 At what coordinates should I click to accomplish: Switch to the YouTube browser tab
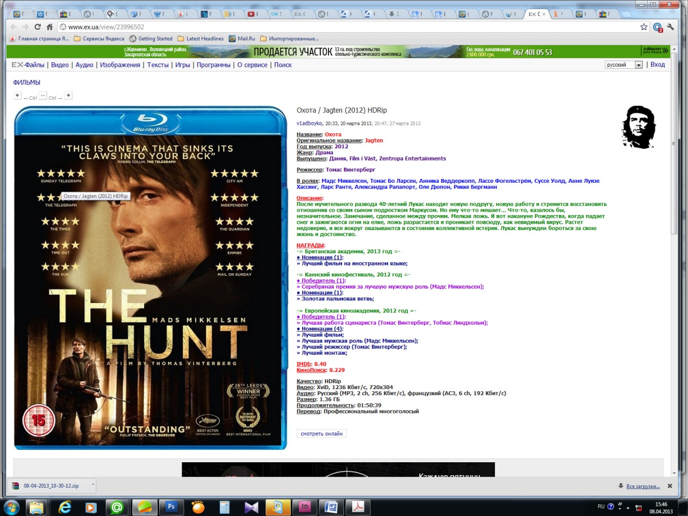click(x=253, y=14)
